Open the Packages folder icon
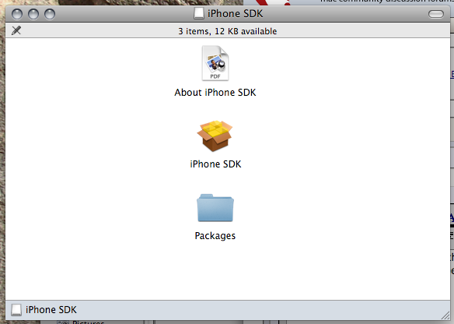 tap(215, 208)
